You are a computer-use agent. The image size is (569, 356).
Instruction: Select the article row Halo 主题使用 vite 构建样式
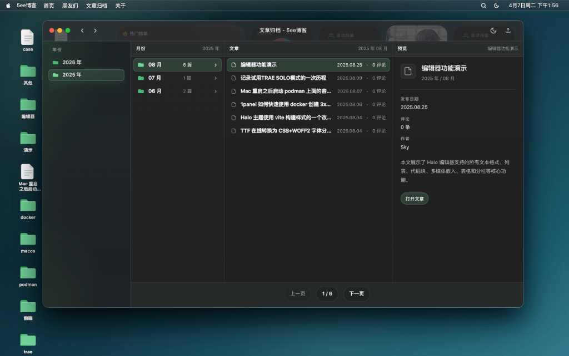click(289, 118)
